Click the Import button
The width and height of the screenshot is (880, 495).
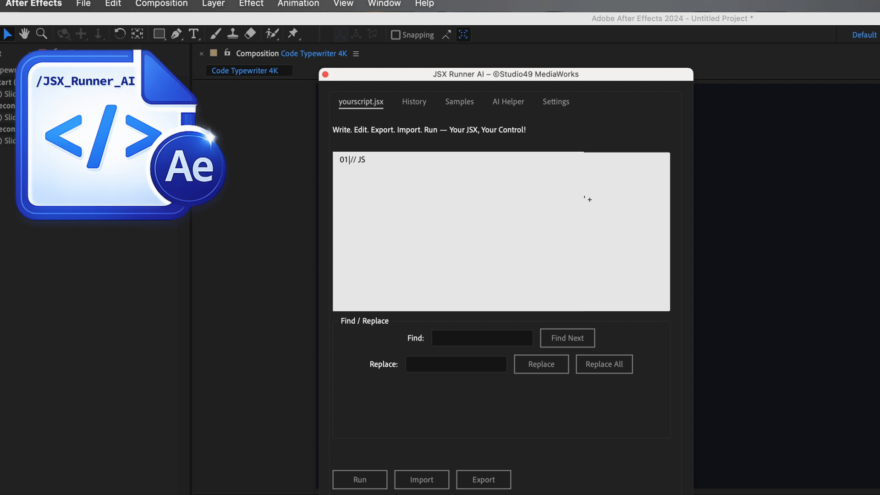[x=422, y=480]
